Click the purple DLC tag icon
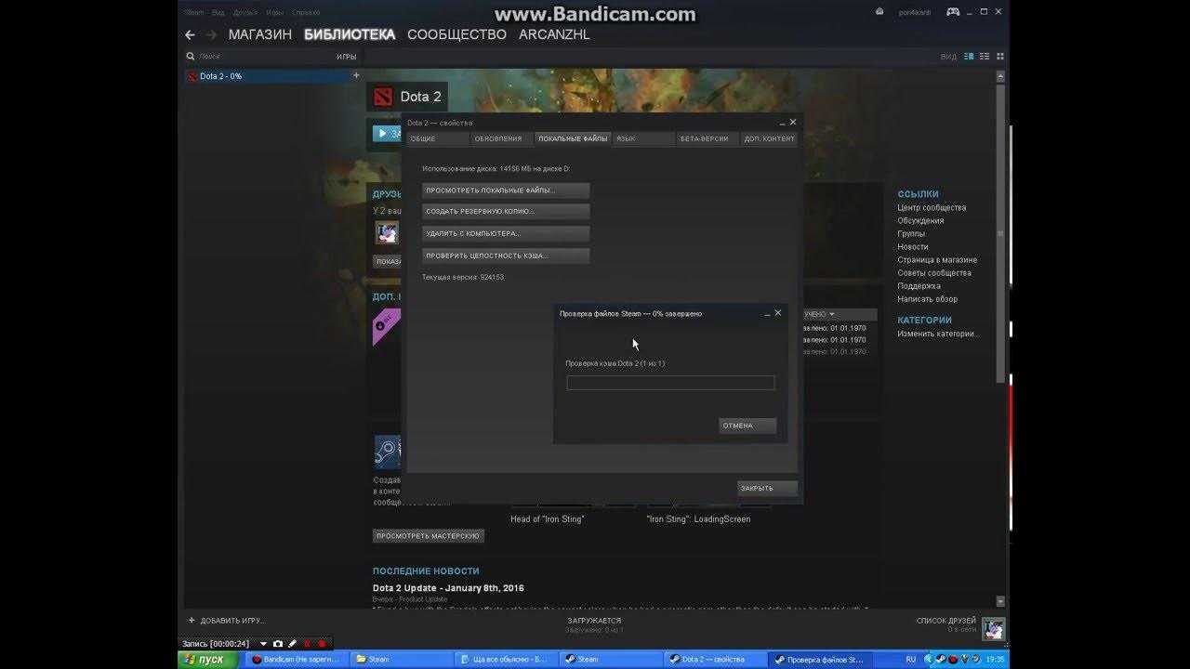Screen dimensions: 1190x669 pos(385,328)
